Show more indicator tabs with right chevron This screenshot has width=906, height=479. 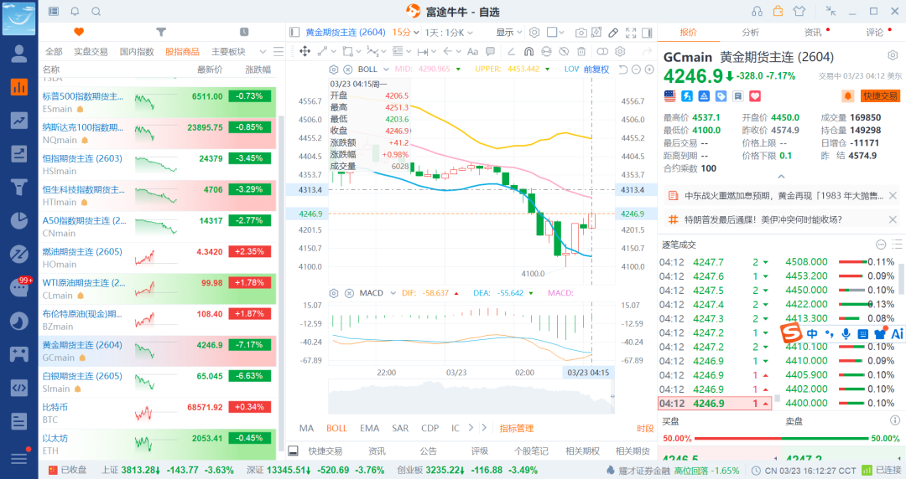[x=471, y=428]
